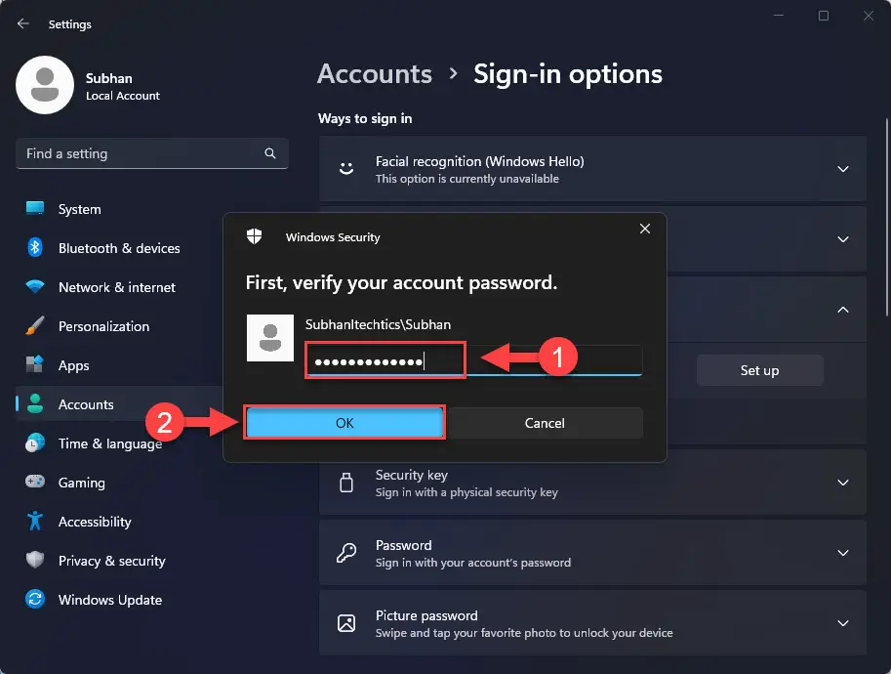Select the Network & internet Wi-Fi icon
The height and width of the screenshot is (674, 891).
[x=35, y=287]
